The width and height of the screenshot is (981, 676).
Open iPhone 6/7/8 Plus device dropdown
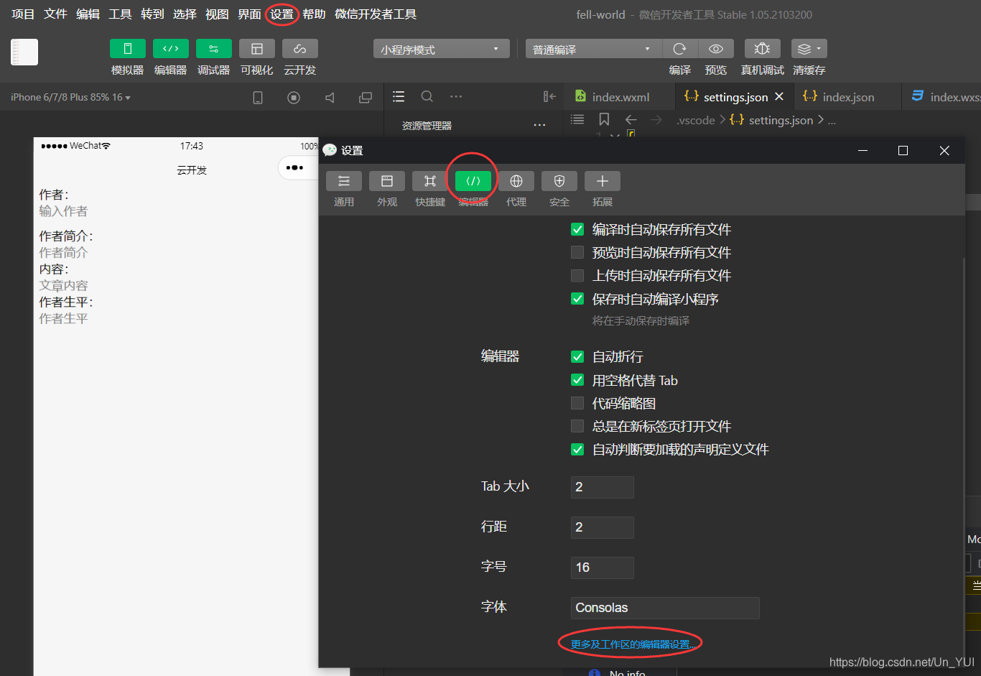tap(70, 97)
